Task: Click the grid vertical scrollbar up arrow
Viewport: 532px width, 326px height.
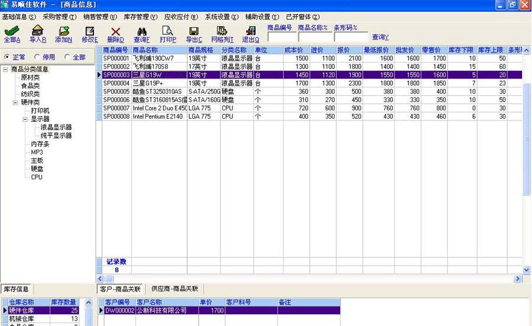Action: coord(526,50)
